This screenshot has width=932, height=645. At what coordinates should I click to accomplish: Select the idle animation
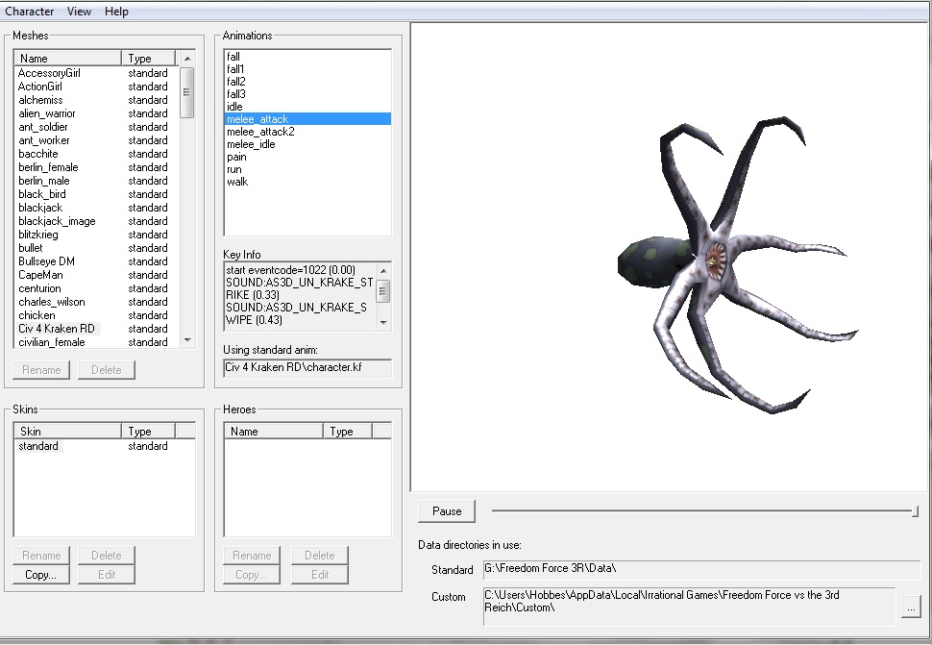pyautogui.click(x=307, y=107)
